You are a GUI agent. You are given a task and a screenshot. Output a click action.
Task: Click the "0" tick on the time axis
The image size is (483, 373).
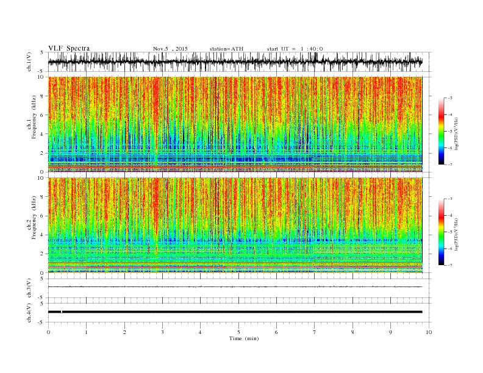[48, 332]
